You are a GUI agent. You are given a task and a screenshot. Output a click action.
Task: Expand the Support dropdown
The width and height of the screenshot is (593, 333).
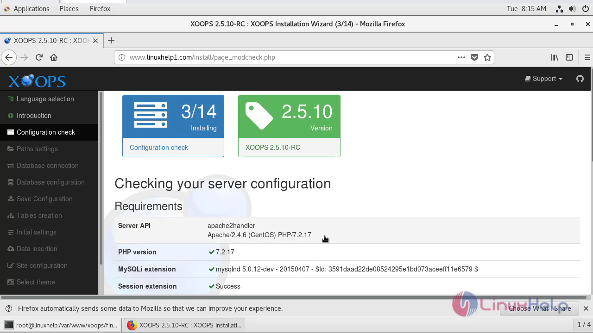pos(543,79)
